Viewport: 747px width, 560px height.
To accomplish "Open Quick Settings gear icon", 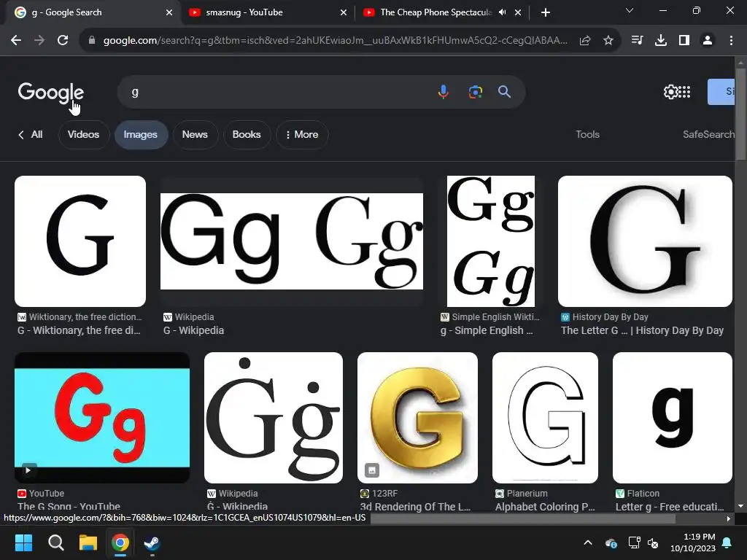I will (670, 92).
